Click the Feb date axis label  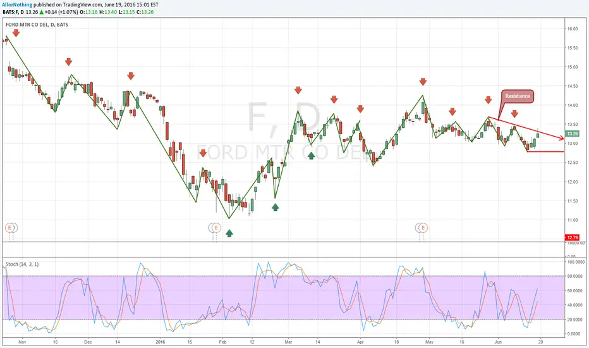[222, 342]
